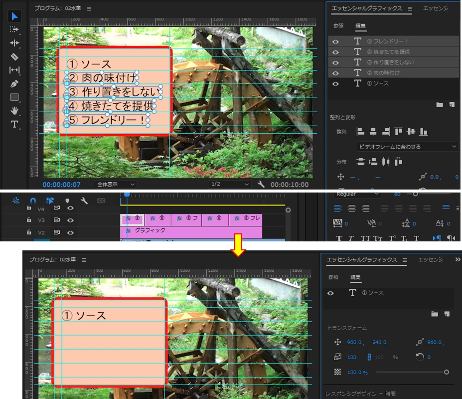Toggle V3 track output eye
This screenshot has width=462, height=399.
pyautogui.click(x=70, y=220)
